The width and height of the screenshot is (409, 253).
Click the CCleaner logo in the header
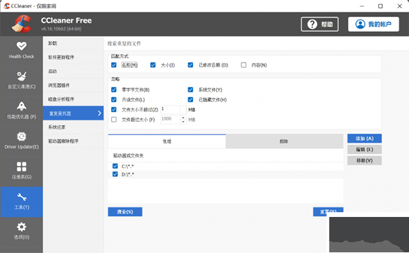tap(21, 24)
